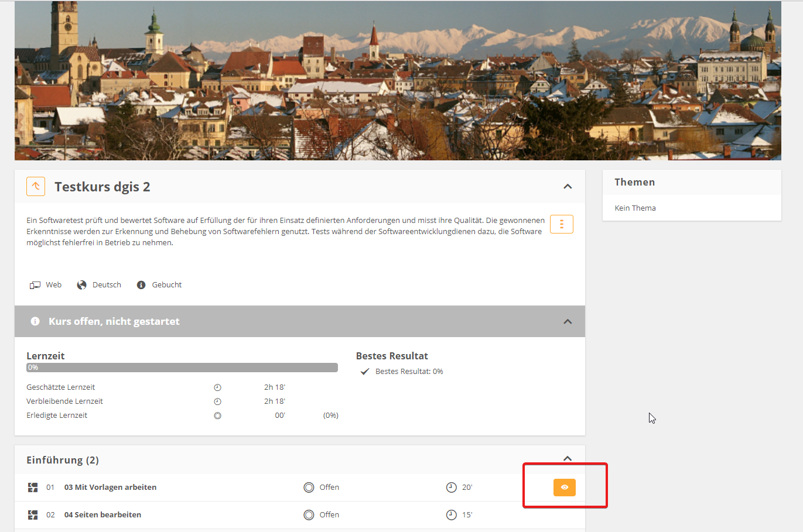Open lesson 04 Seiten bearbeiten
This screenshot has width=803, height=532.
[102, 515]
